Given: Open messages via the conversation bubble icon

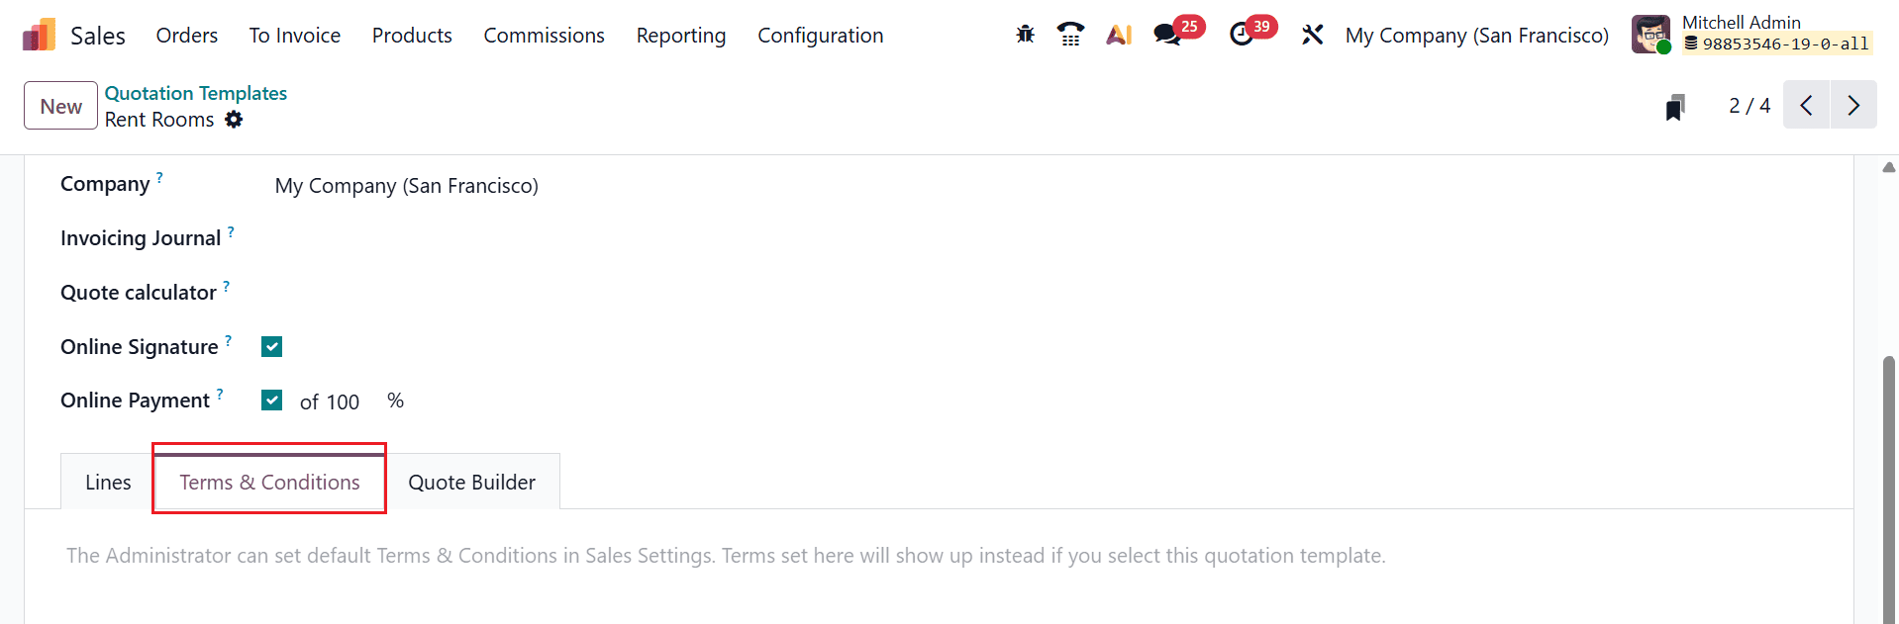Looking at the screenshot, I should click(1167, 35).
